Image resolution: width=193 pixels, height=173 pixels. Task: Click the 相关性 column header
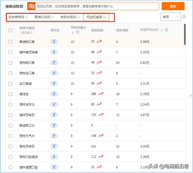pyautogui.click(x=55, y=30)
